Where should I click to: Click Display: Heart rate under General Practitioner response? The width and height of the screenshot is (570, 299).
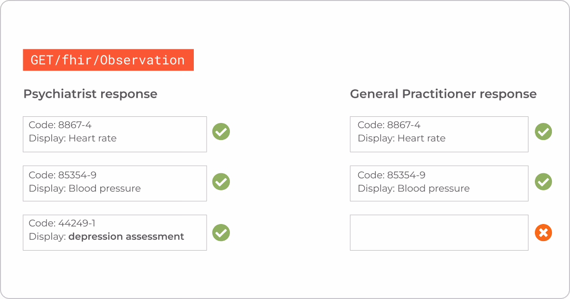click(x=401, y=139)
